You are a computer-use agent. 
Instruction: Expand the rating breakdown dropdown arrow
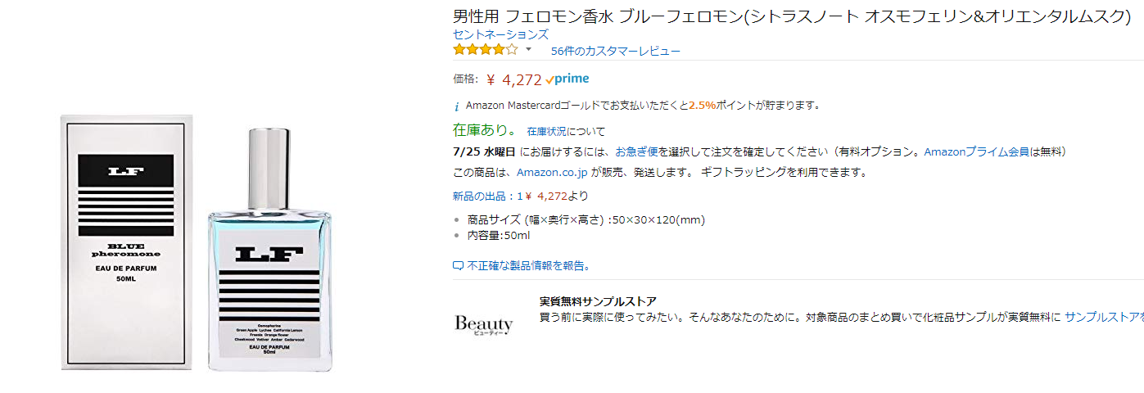528,50
